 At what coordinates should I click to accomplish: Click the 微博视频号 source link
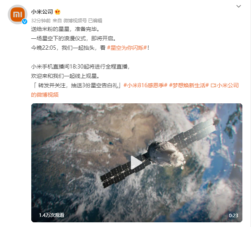point(75,21)
